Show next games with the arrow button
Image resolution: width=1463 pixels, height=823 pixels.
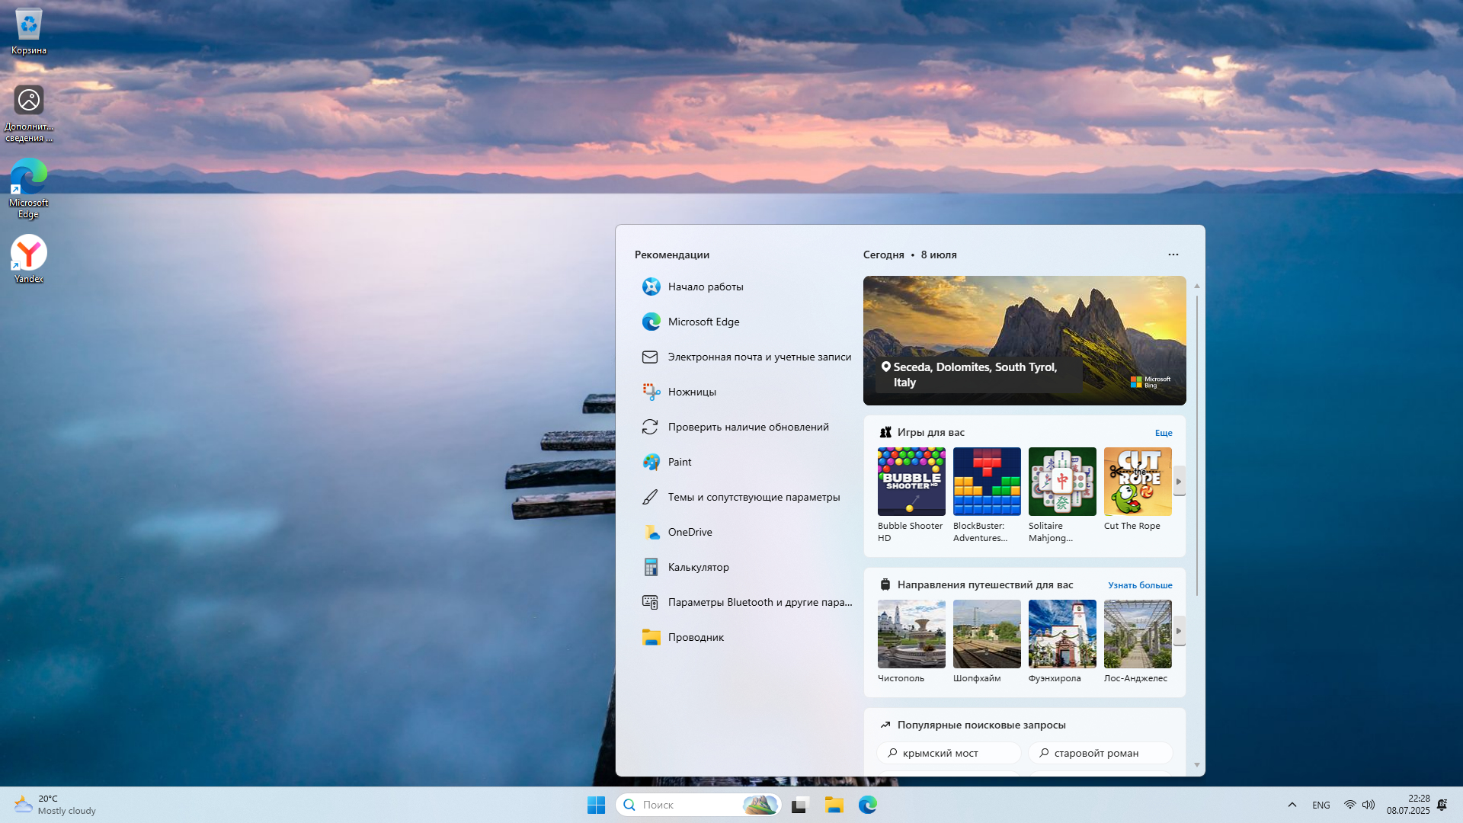point(1179,482)
